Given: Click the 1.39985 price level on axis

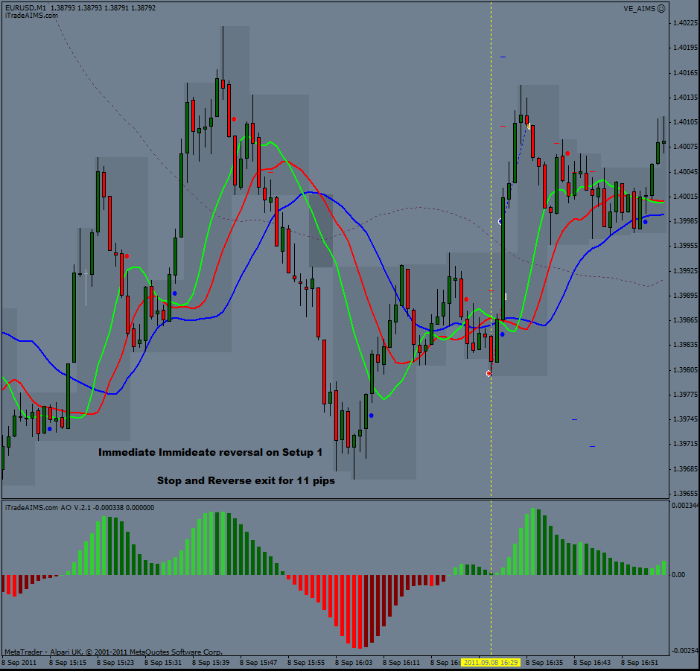Looking at the screenshot, I should click(x=685, y=221).
